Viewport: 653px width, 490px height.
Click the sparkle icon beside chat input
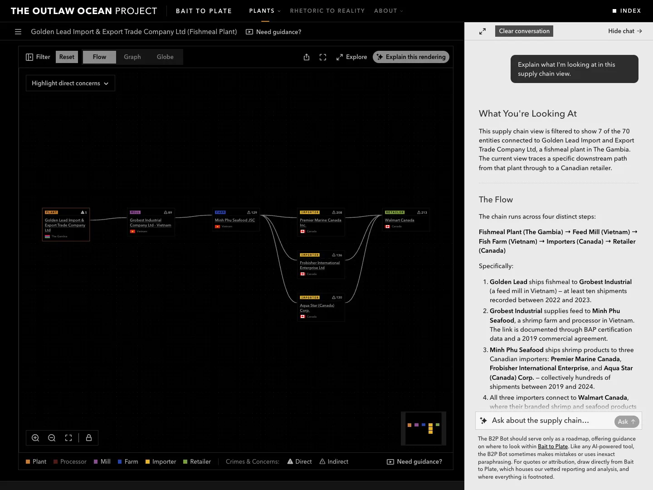pos(483,421)
